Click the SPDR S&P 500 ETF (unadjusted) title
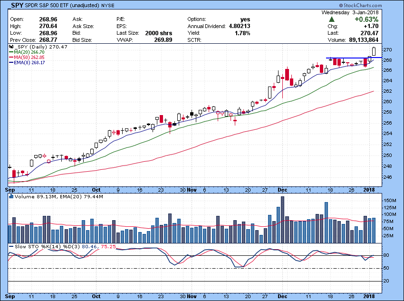Image resolution: width=404 pixels, height=301 pixels. coord(62,5)
